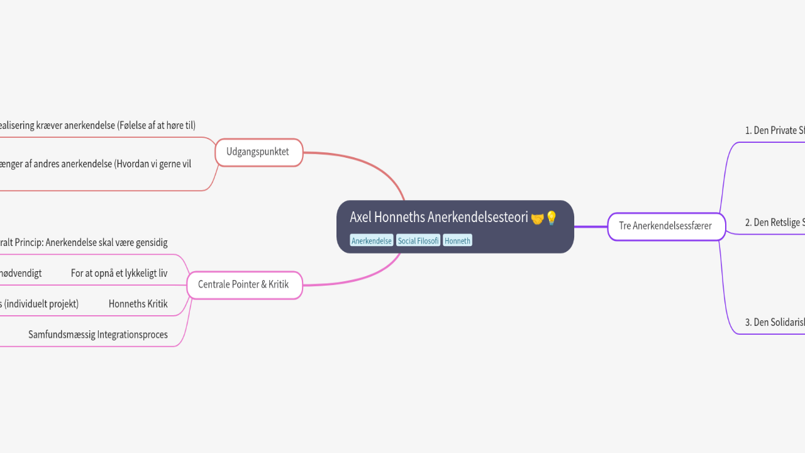Click the '1. Den Private' branch
The image size is (805, 453).
[x=774, y=131]
